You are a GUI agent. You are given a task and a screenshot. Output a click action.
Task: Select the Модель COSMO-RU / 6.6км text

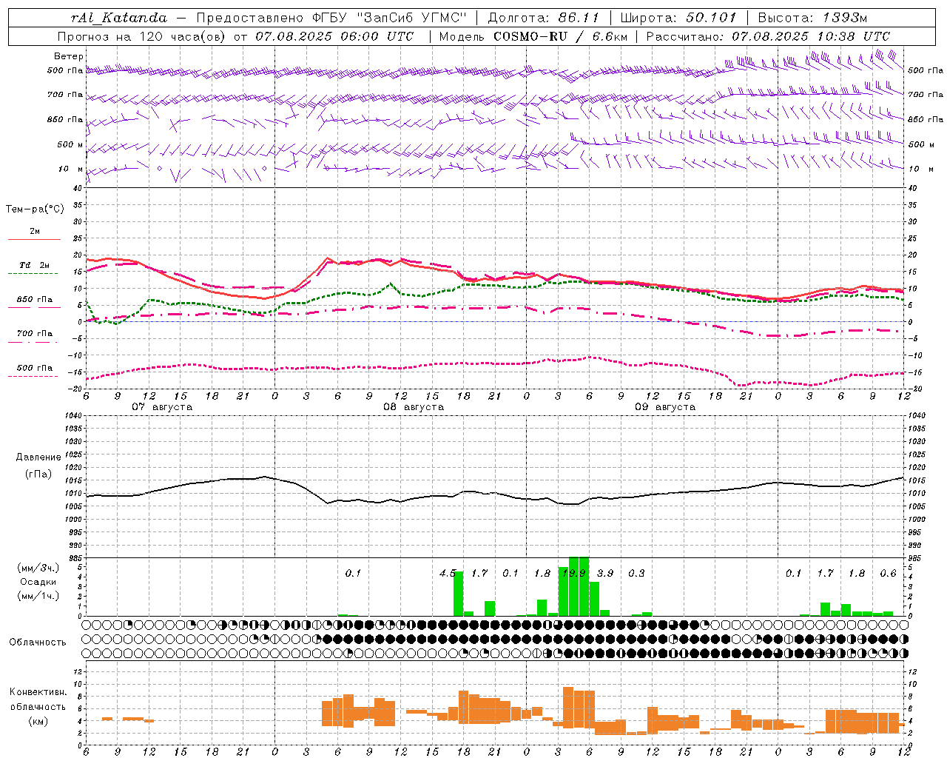point(533,36)
